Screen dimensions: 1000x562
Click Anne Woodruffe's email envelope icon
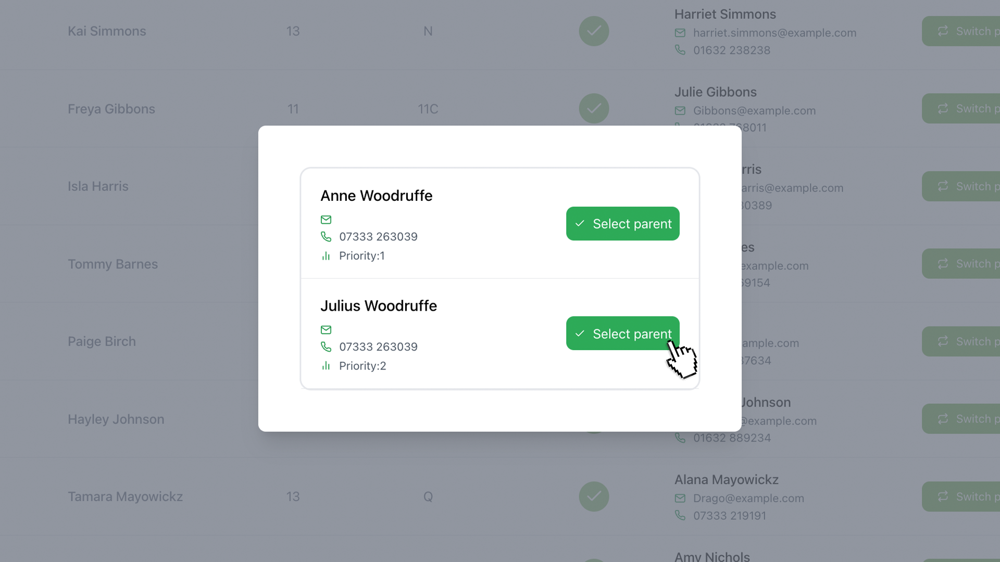[326, 220]
